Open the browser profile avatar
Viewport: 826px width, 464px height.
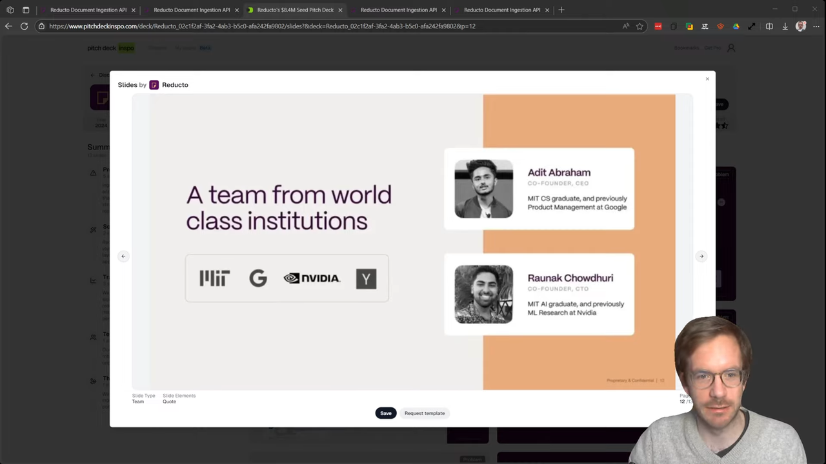(x=801, y=26)
